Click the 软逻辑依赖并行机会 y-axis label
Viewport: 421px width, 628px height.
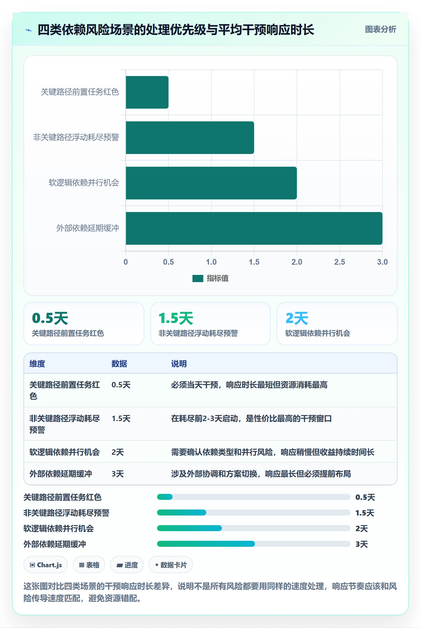[84, 183]
